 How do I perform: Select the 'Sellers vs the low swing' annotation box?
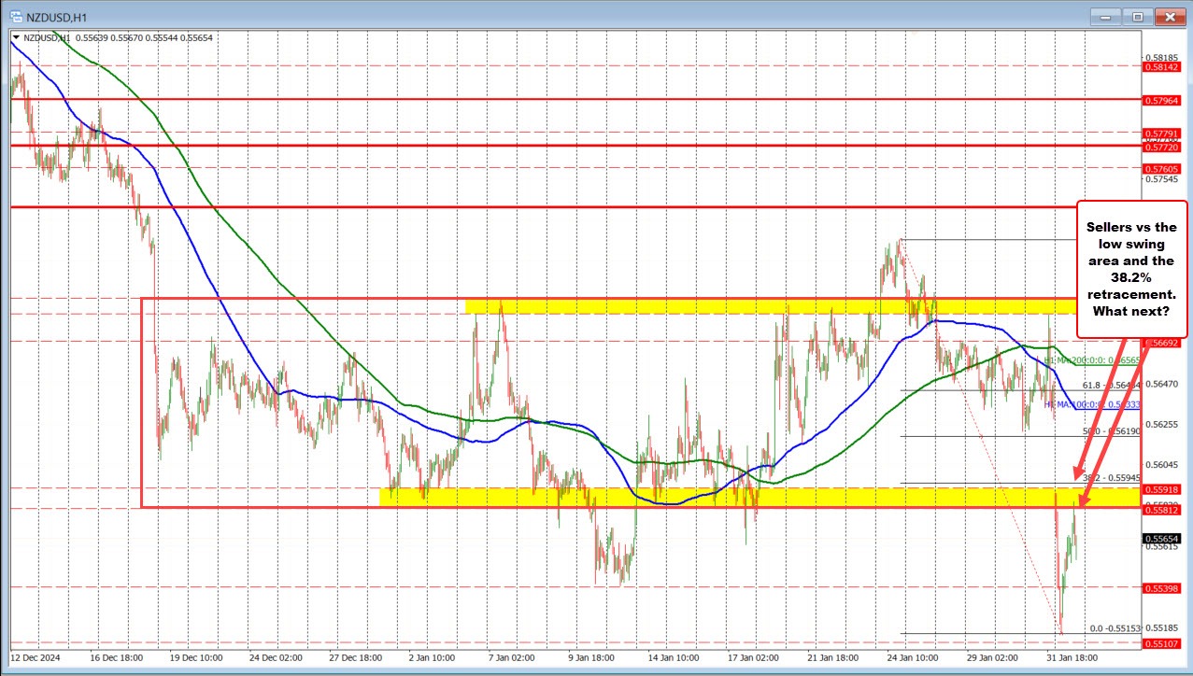1132,268
